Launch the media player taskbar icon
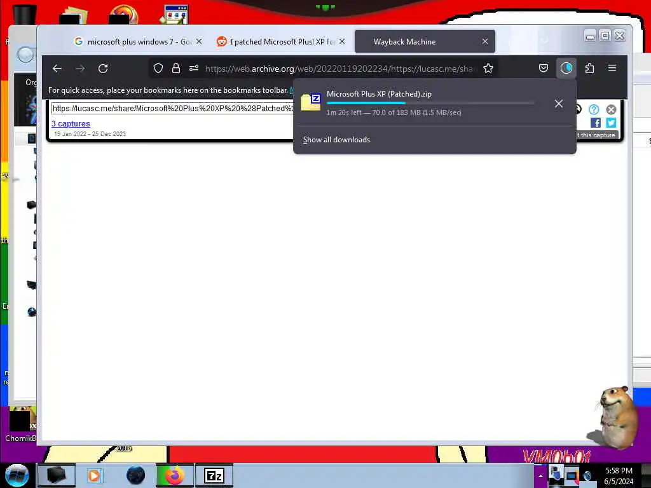Screen dimensions: 651x488 pyautogui.click(x=94, y=475)
